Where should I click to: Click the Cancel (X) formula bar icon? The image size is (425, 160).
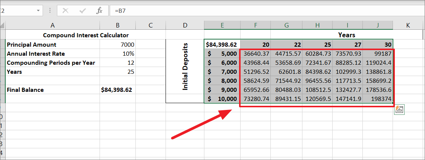[x=65, y=11]
